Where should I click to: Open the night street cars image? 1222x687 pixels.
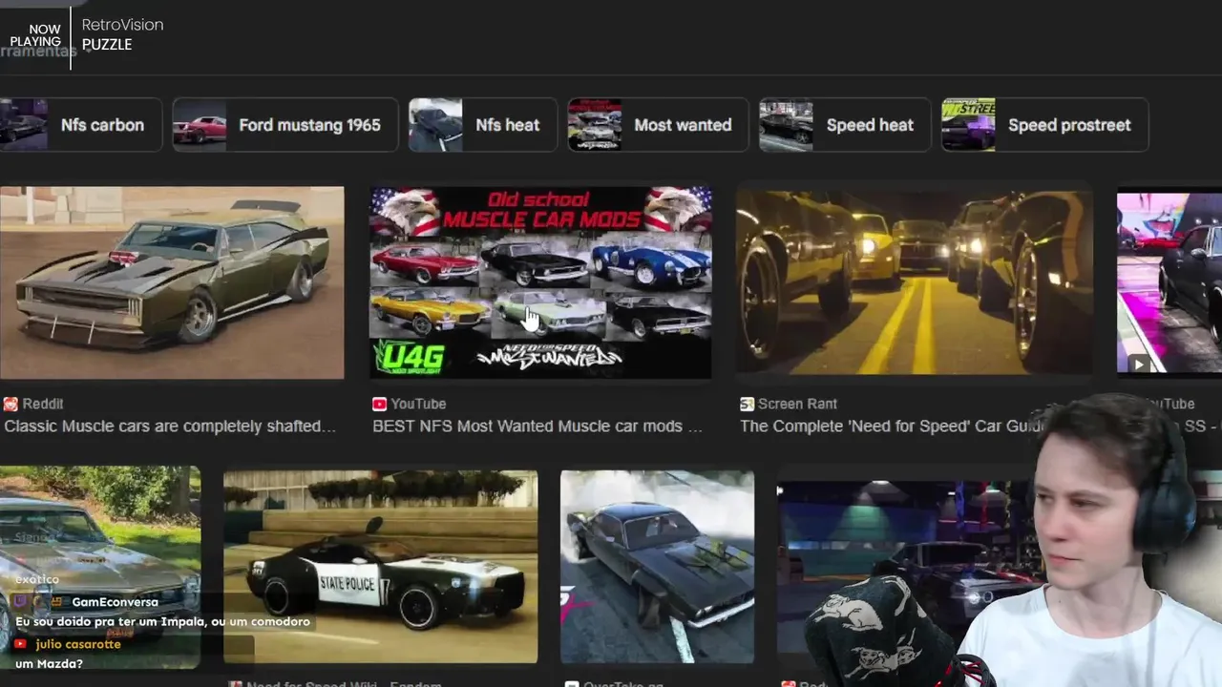coord(915,282)
